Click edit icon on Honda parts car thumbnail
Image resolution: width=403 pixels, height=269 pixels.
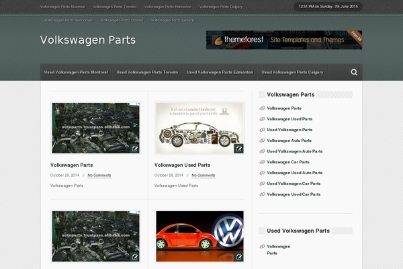point(238,149)
